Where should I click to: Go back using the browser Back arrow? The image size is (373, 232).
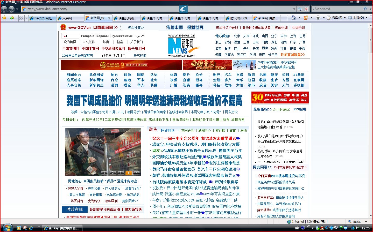[x=4, y=9]
